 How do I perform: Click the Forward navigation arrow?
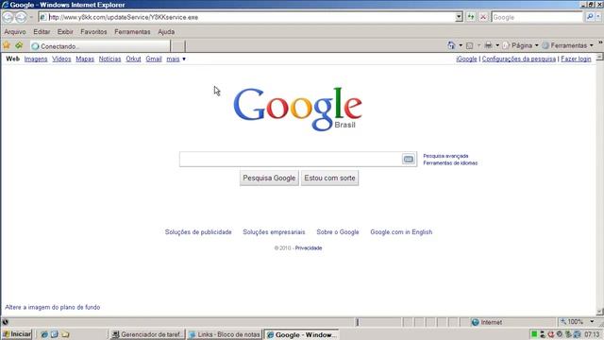[21, 17]
